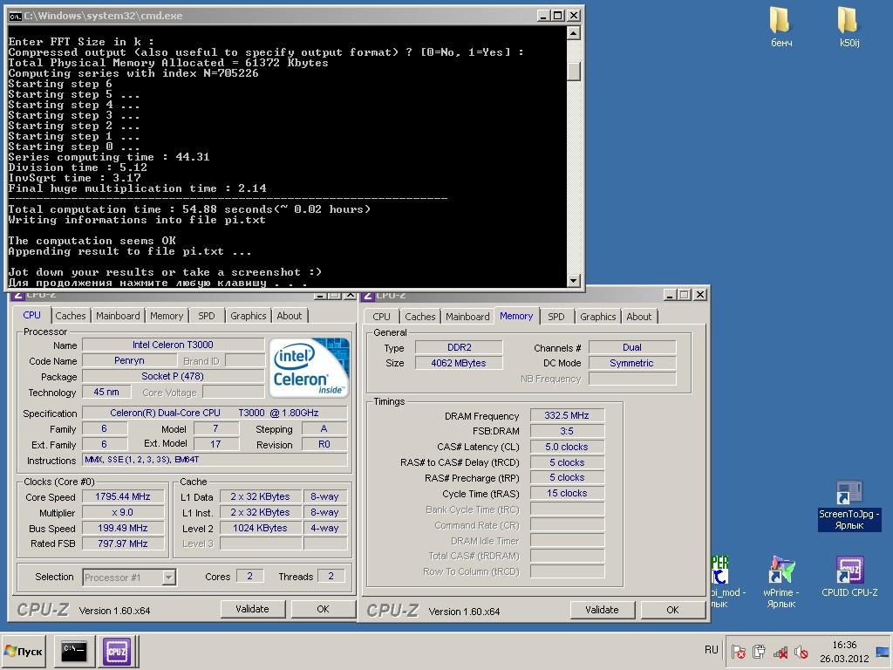Click the CAS# Latency 5.0 clocks value
This screenshot has height=670, width=893.
[x=567, y=447]
